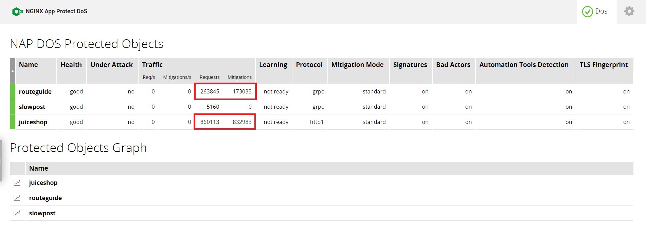Click the grpc protocol cell for slowpost

coord(318,107)
